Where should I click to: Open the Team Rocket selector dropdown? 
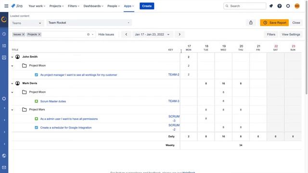pyautogui.click(x=89, y=23)
